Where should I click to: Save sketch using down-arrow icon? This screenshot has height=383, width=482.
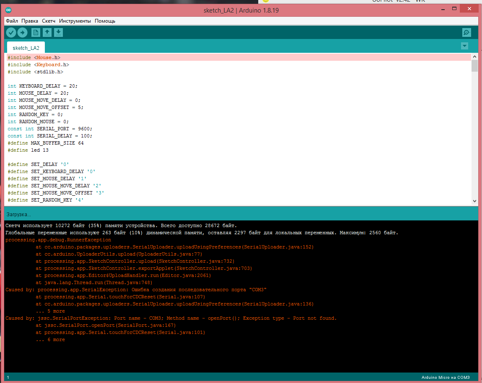click(59, 33)
